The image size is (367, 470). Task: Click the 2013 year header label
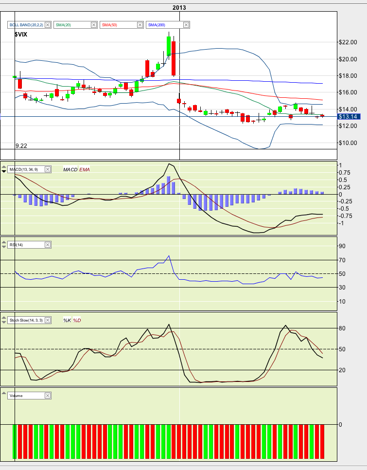(x=179, y=7)
